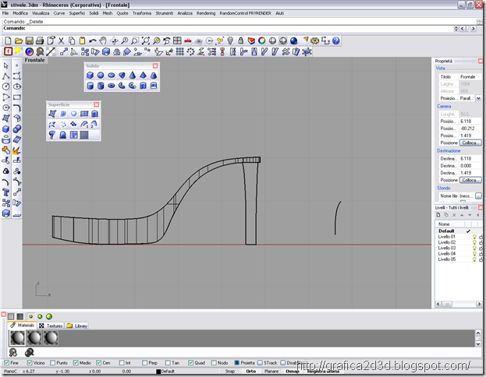Open the Modifica menu

click(20, 13)
